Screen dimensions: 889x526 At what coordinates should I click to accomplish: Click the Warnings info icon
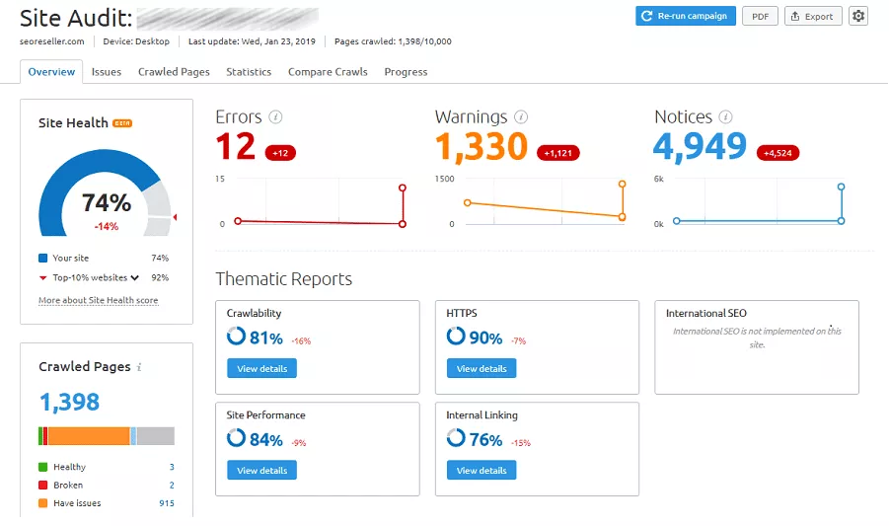(x=520, y=116)
